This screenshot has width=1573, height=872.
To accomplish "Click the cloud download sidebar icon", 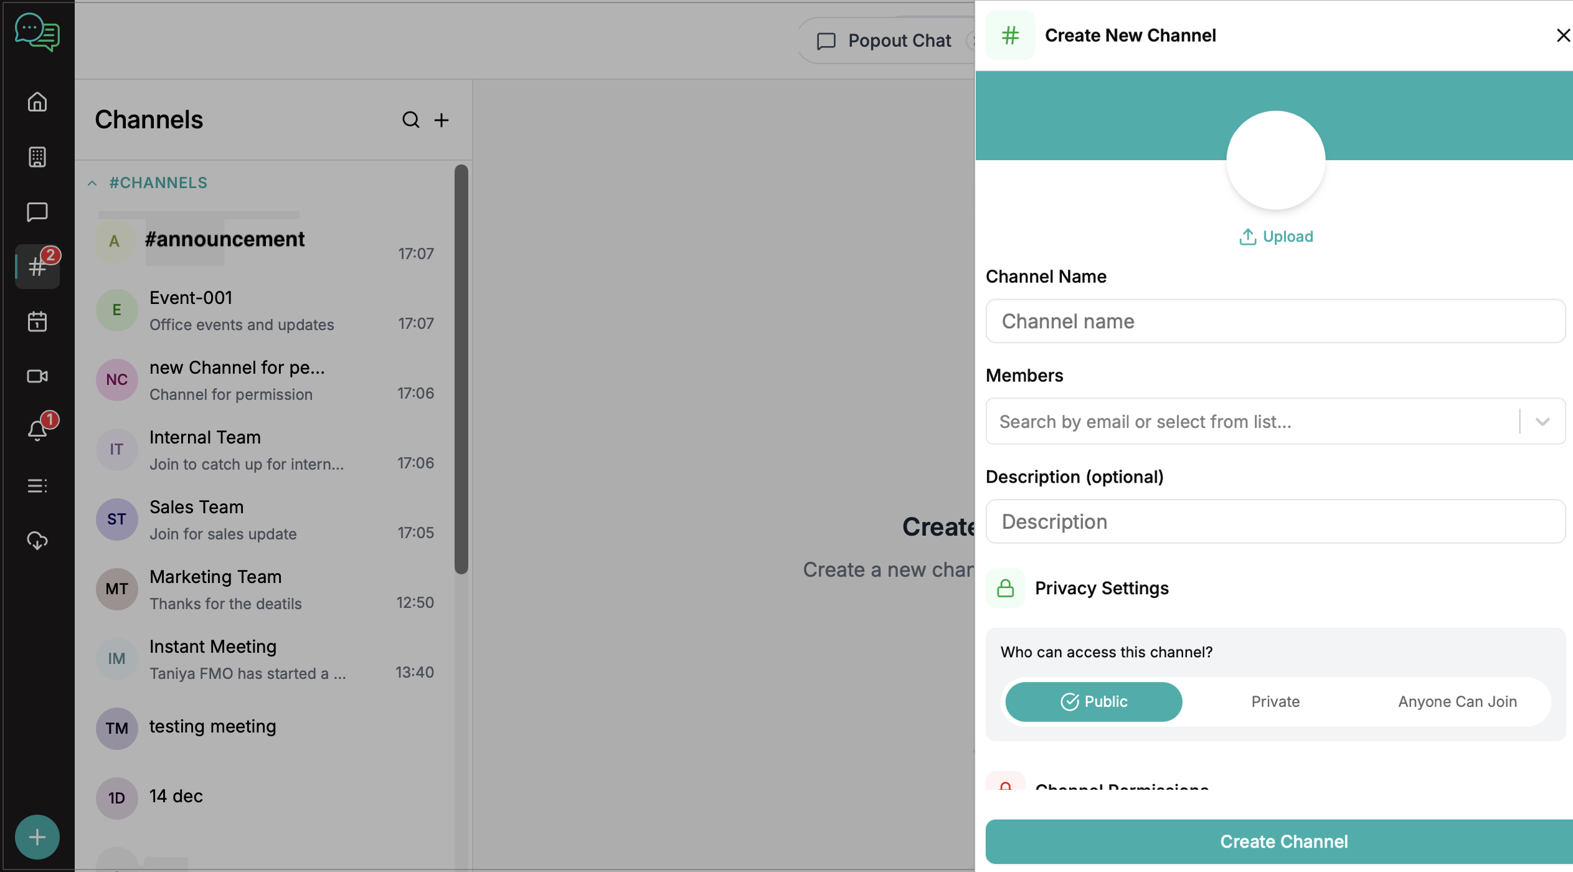I will pos(37,540).
